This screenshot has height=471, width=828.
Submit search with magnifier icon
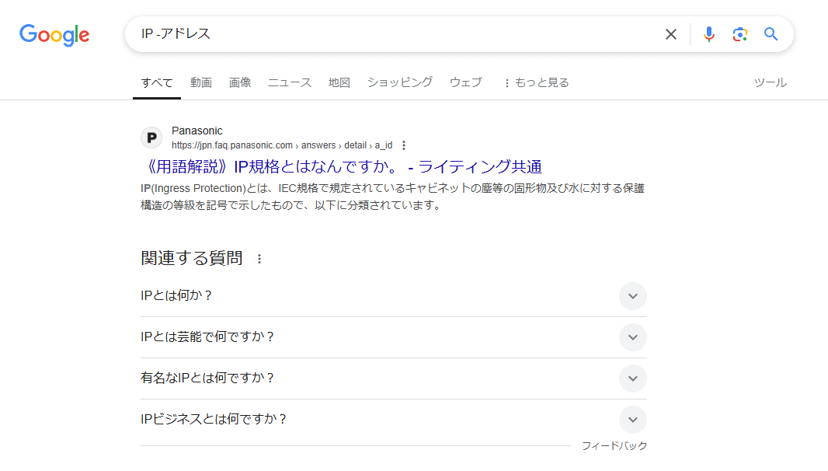[x=771, y=34]
